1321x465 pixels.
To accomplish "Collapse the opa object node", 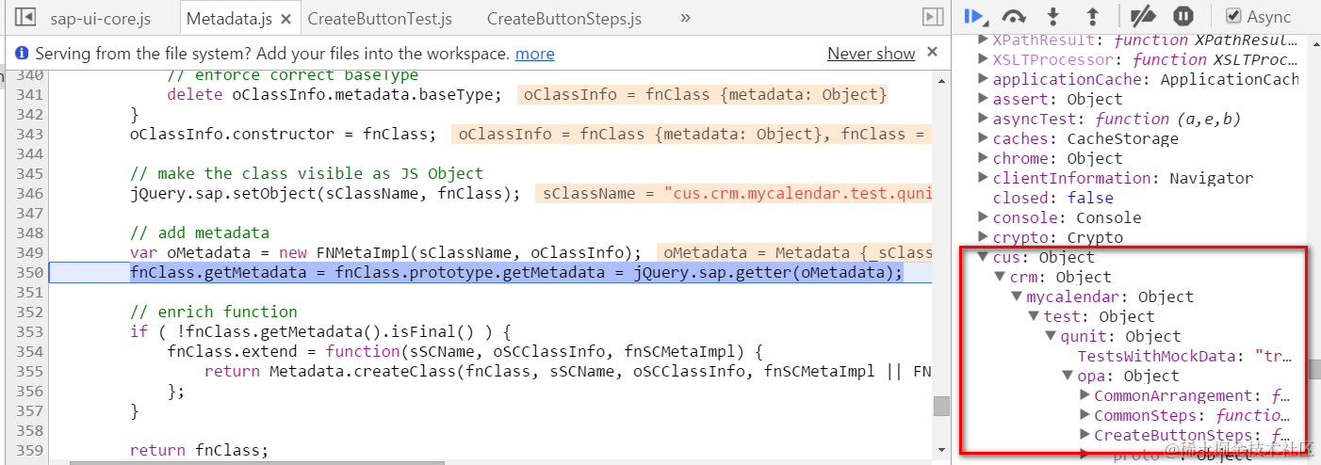I will coord(1068,376).
